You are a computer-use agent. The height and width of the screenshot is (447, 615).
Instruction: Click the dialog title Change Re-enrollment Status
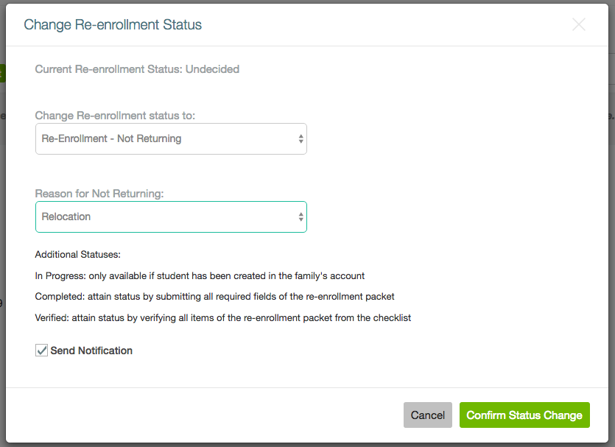click(113, 25)
